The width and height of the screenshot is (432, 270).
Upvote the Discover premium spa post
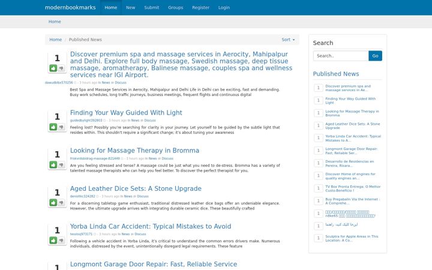pos(53,68)
